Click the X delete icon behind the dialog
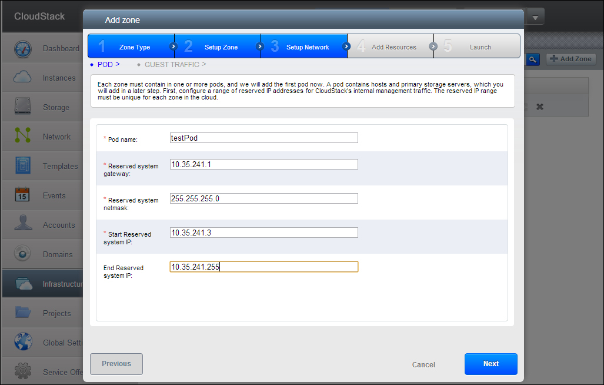The height and width of the screenshot is (385, 604). tap(540, 107)
